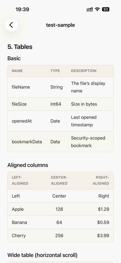Select the test-sample title text
Viewport: 121px width, 263px height.
pos(60,25)
